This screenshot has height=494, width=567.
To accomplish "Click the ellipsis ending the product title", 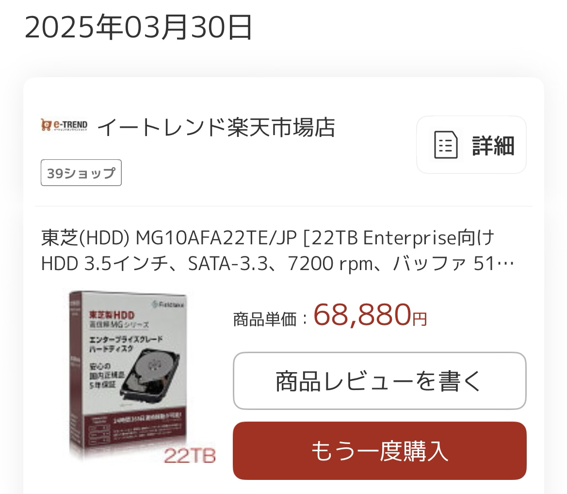I will click(506, 265).
